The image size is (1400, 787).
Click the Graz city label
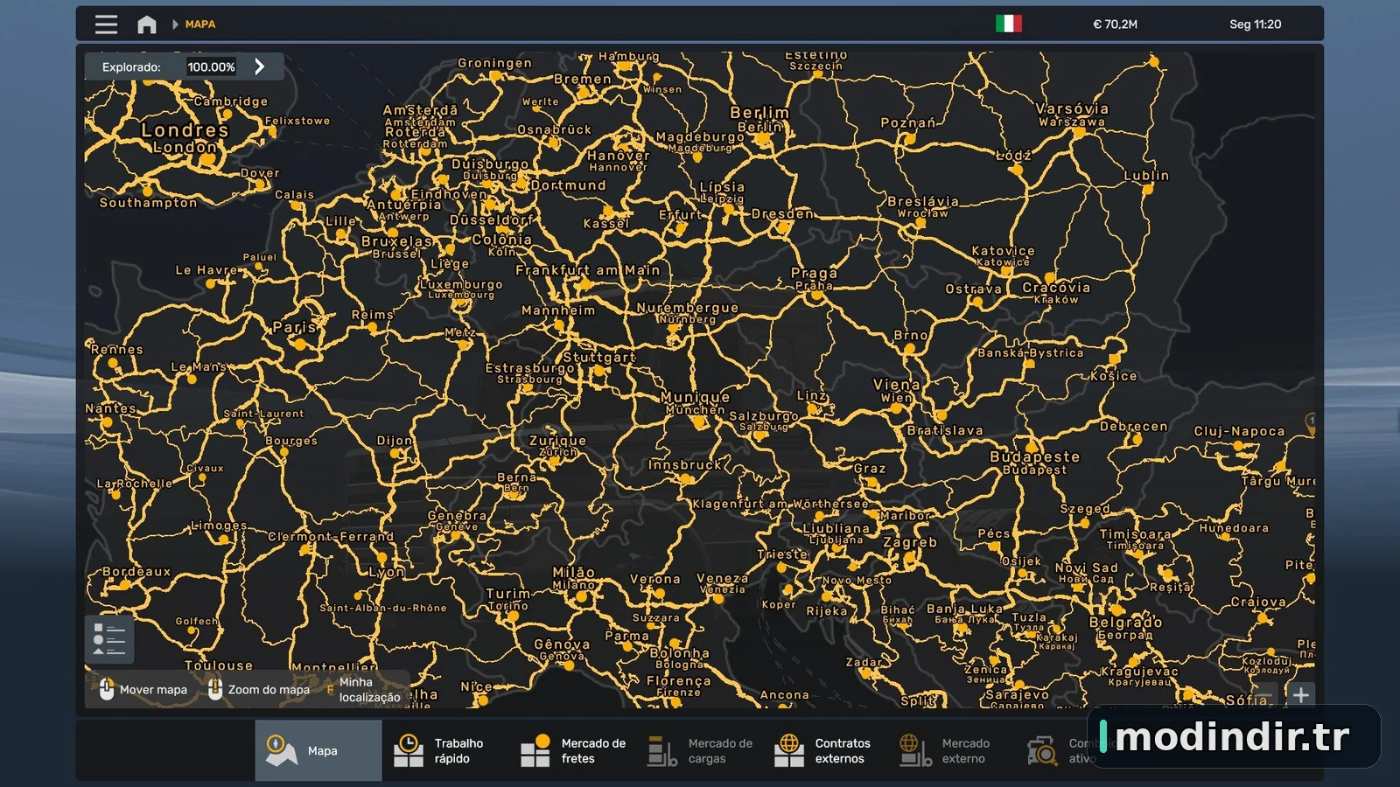pyautogui.click(x=870, y=469)
